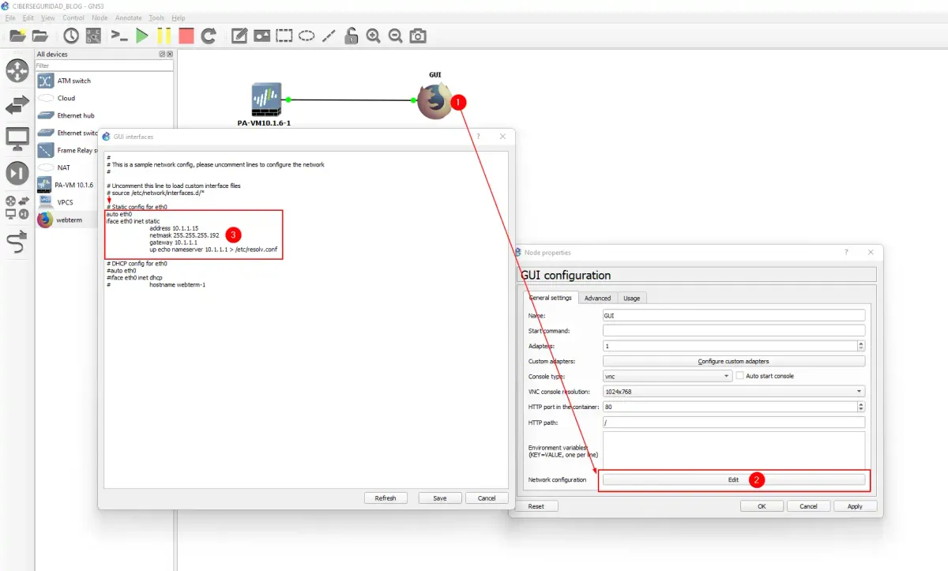The height and width of the screenshot is (571, 948).
Task: Toggle show interface labels icon
Action: point(93,36)
